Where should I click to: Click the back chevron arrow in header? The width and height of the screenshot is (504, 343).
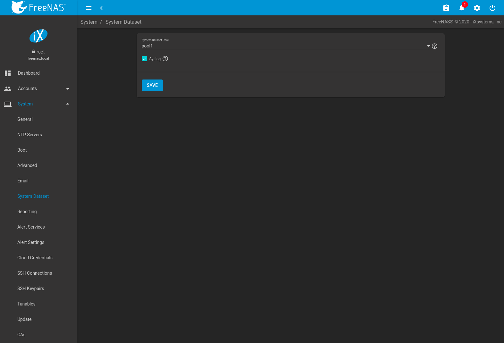click(x=101, y=8)
